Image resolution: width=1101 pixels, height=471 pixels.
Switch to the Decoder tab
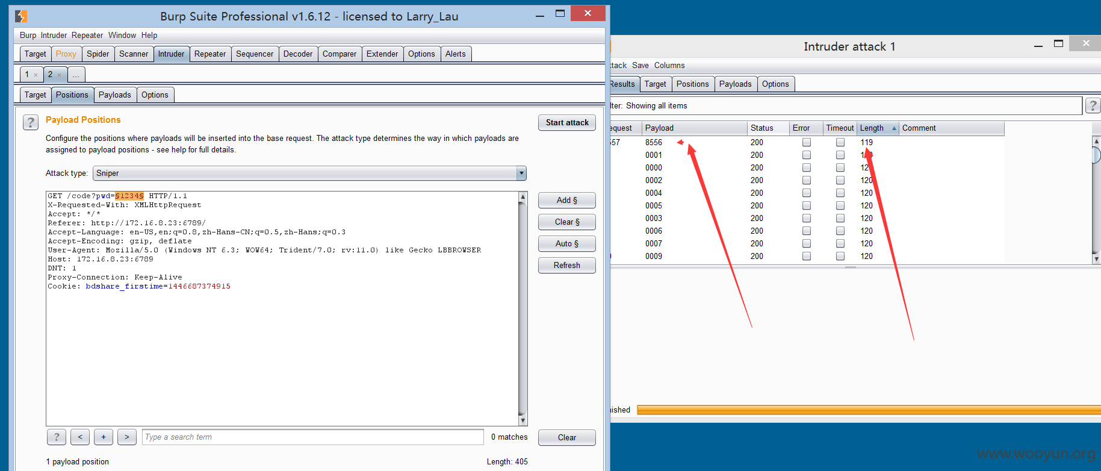(298, 54)
